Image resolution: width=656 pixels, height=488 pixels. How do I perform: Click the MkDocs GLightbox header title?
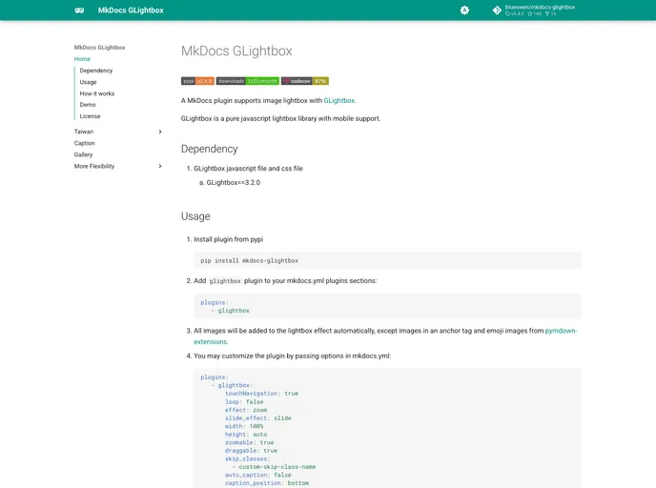(x=131, y=10)
